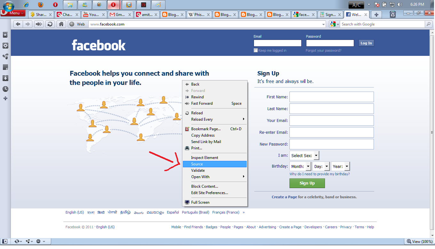Open the Downloads panel in sidebar
Viewport: 435px width, 249px height.
click(x=5, y=78)
